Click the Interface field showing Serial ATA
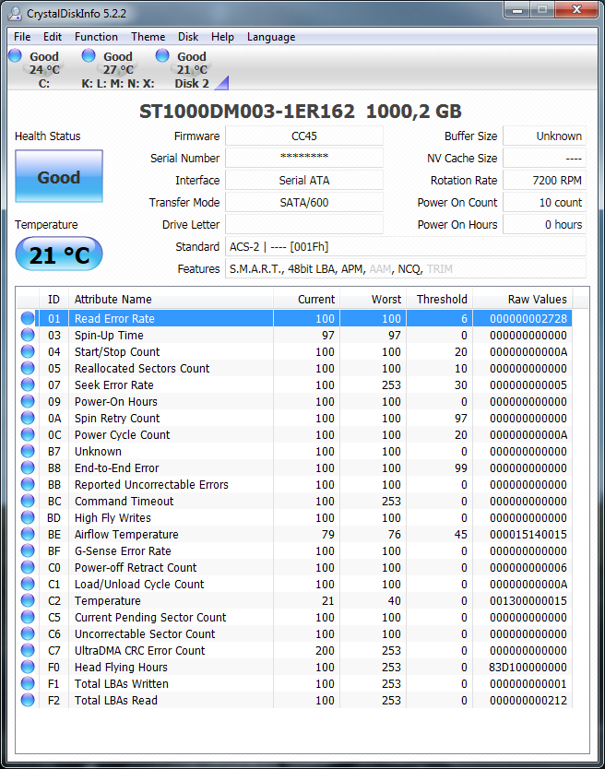605x769 pixels. coord(304,180)
